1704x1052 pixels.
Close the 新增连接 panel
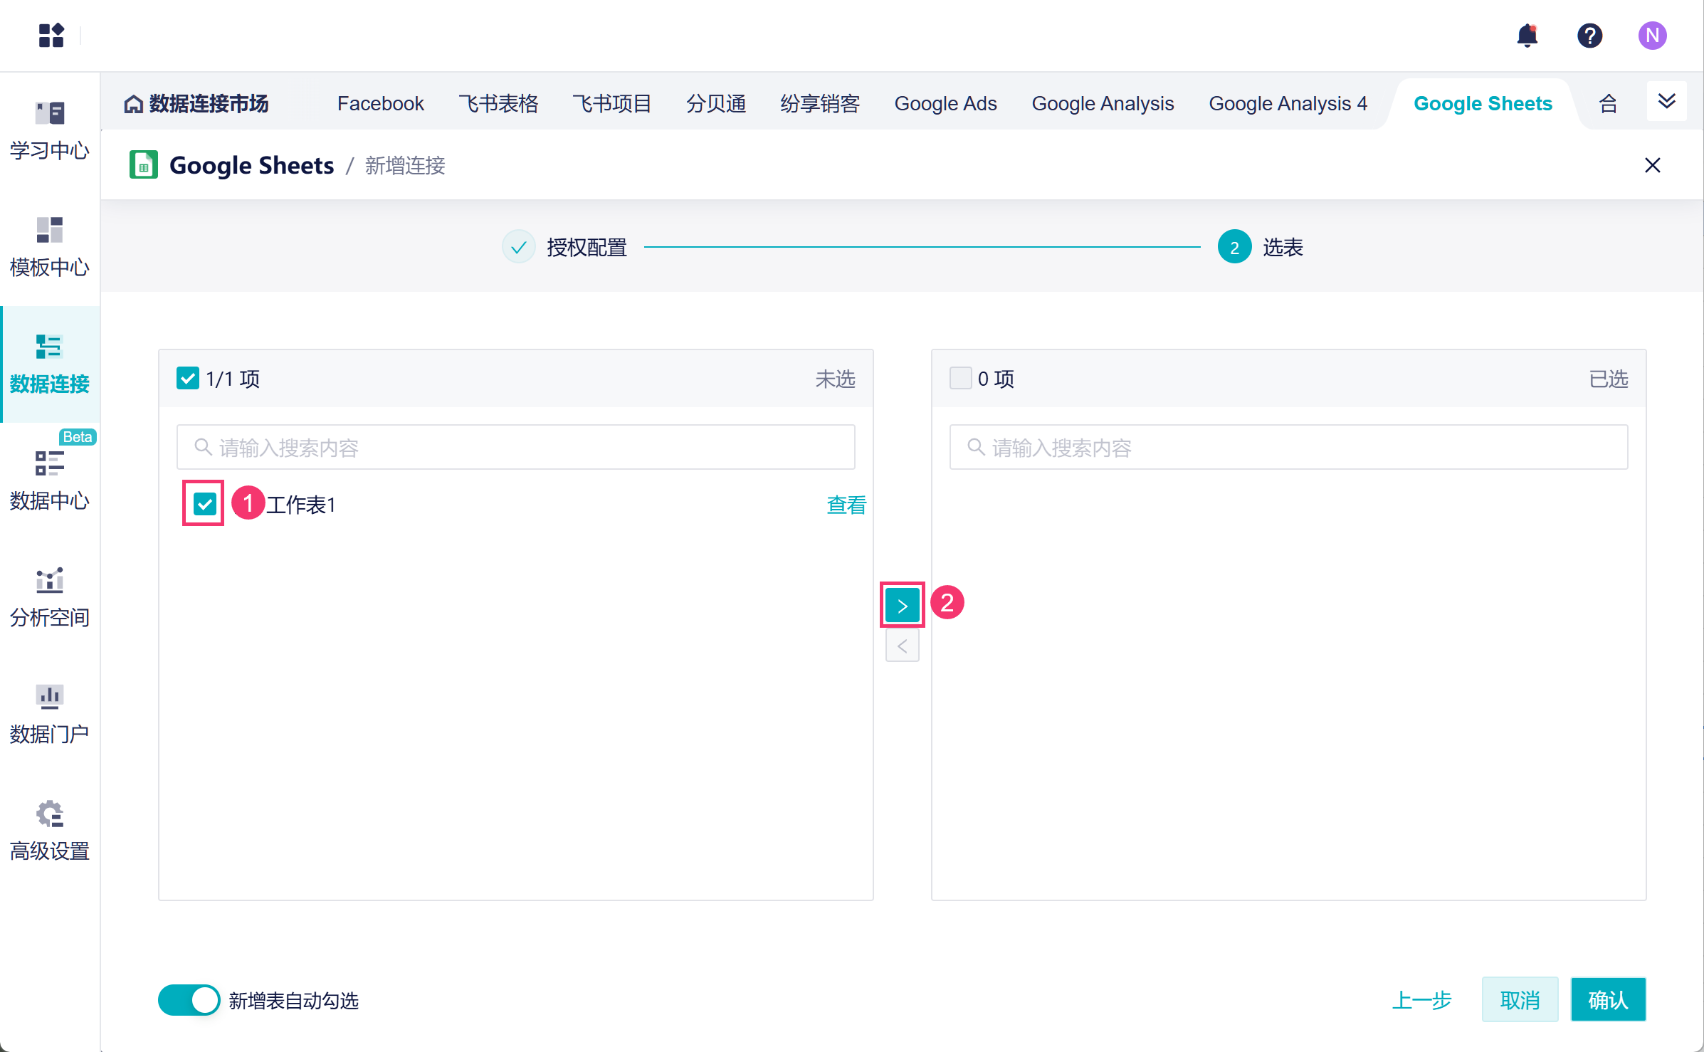pyautogui.click(x=1653, y=165)
